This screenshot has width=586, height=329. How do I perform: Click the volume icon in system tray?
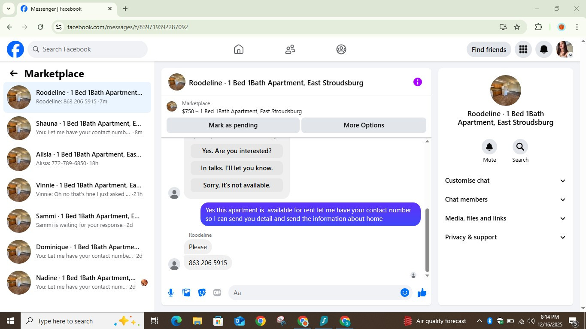click(531, 321)
